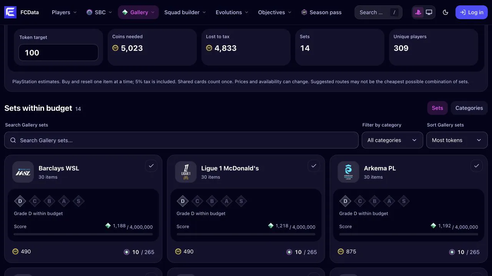Uncheck the Ligue 1 McDonald's set checkbox
492x276 pixels.
pyautogui.click(x=314, y=166)
